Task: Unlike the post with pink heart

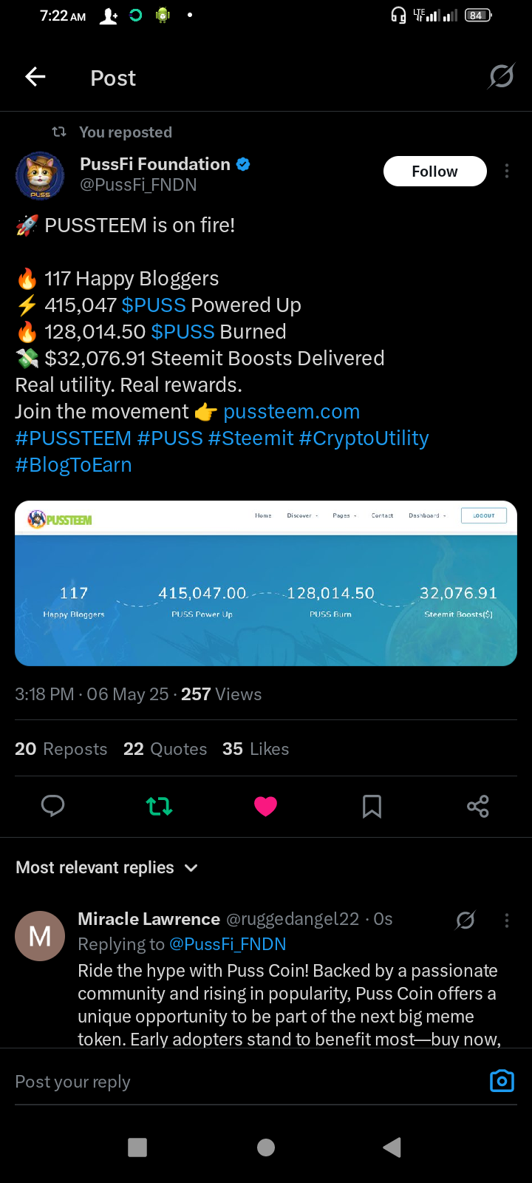Action: click(265, 806)
